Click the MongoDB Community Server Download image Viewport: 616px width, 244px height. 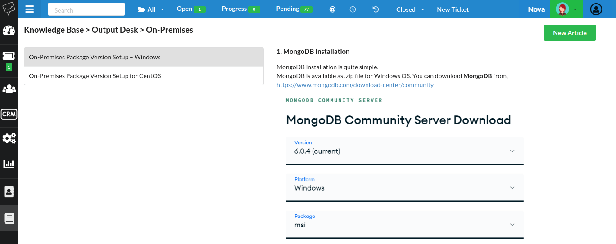click(x=404, y=169)
